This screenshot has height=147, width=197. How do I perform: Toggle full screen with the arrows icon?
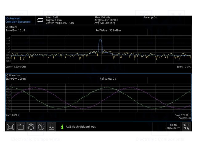(186, 126)
